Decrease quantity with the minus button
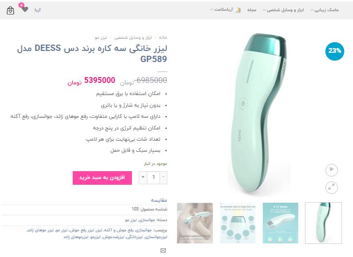The height and width of the screenshot is (257, 353). 163,177
